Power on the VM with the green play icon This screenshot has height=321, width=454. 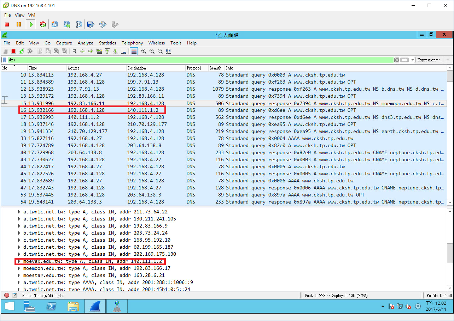click(x=31, y=24)
